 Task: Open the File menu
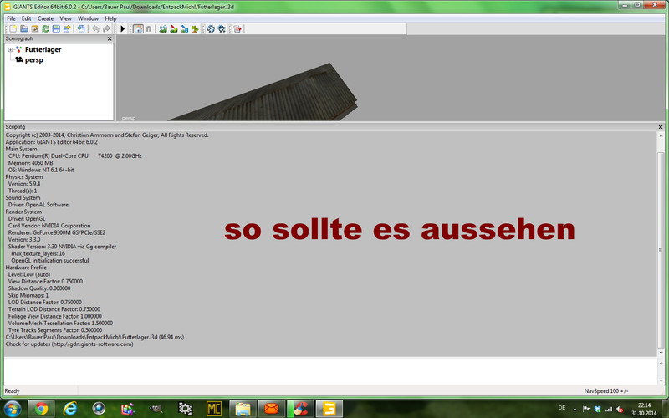(x=11, y=18)
